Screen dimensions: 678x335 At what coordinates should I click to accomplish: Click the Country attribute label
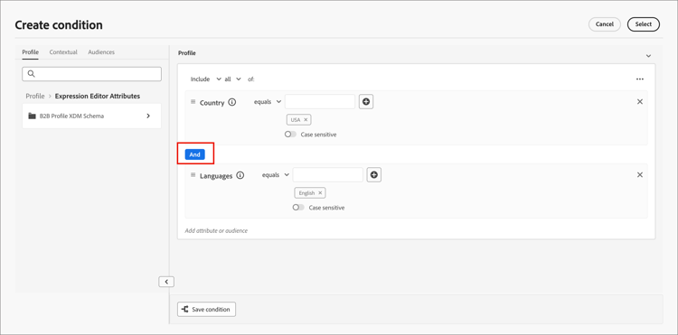[212, 103]
